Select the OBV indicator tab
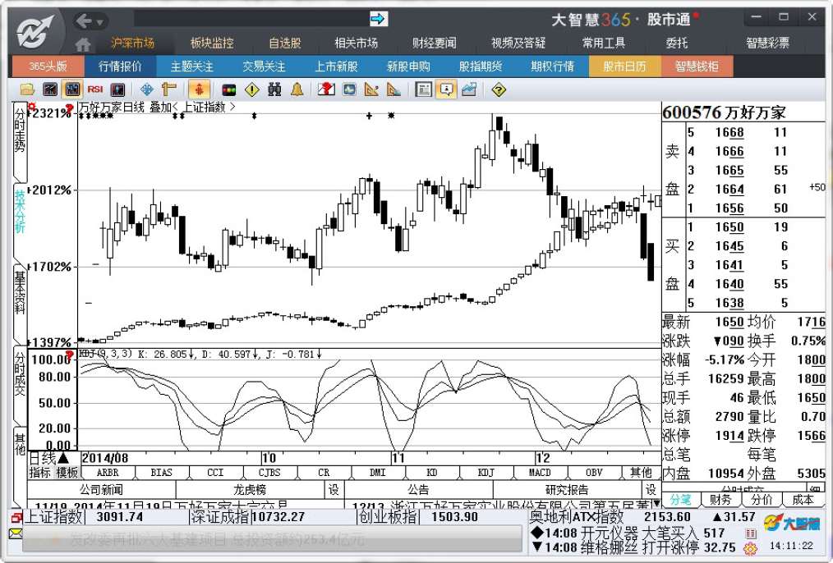The width and height of the screenshot is (833, 563). coord(594,472)
